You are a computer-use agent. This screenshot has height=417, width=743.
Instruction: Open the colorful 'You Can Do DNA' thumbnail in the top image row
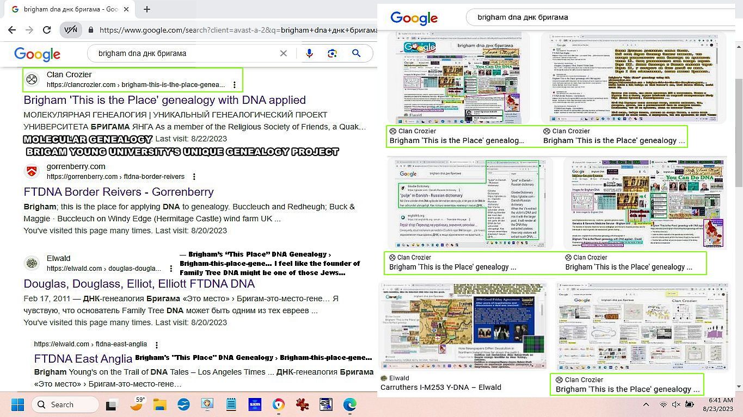(458, 78)
